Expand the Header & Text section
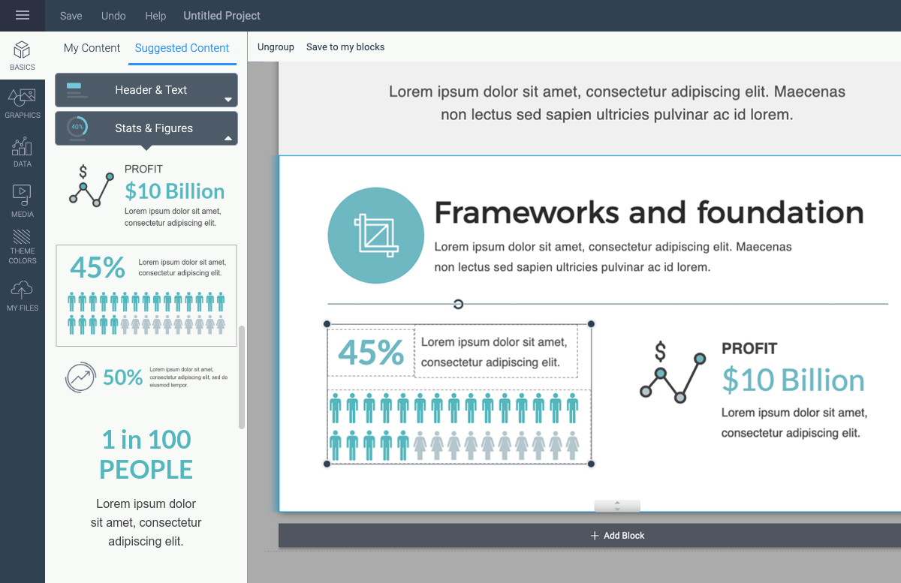This screenshot has width=901, height=583. point(146,90)
